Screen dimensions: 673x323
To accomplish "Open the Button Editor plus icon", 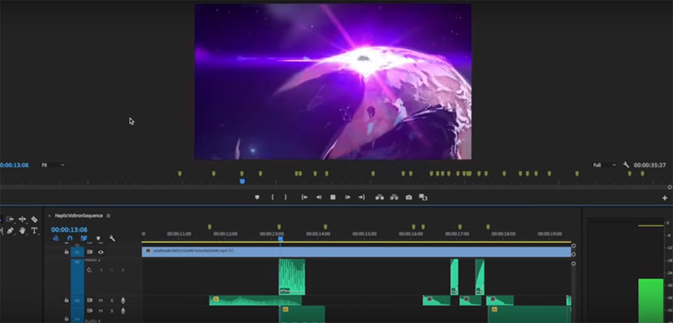I will point(665,198).
